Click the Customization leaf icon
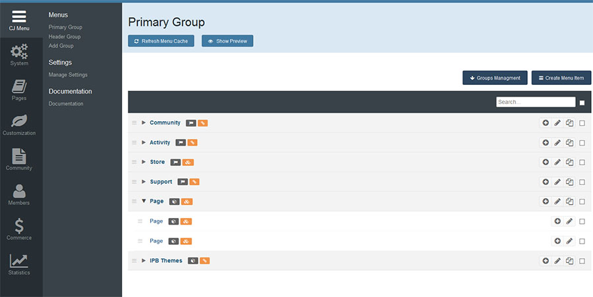The image size is (593, 297). [x=19, y=123]
